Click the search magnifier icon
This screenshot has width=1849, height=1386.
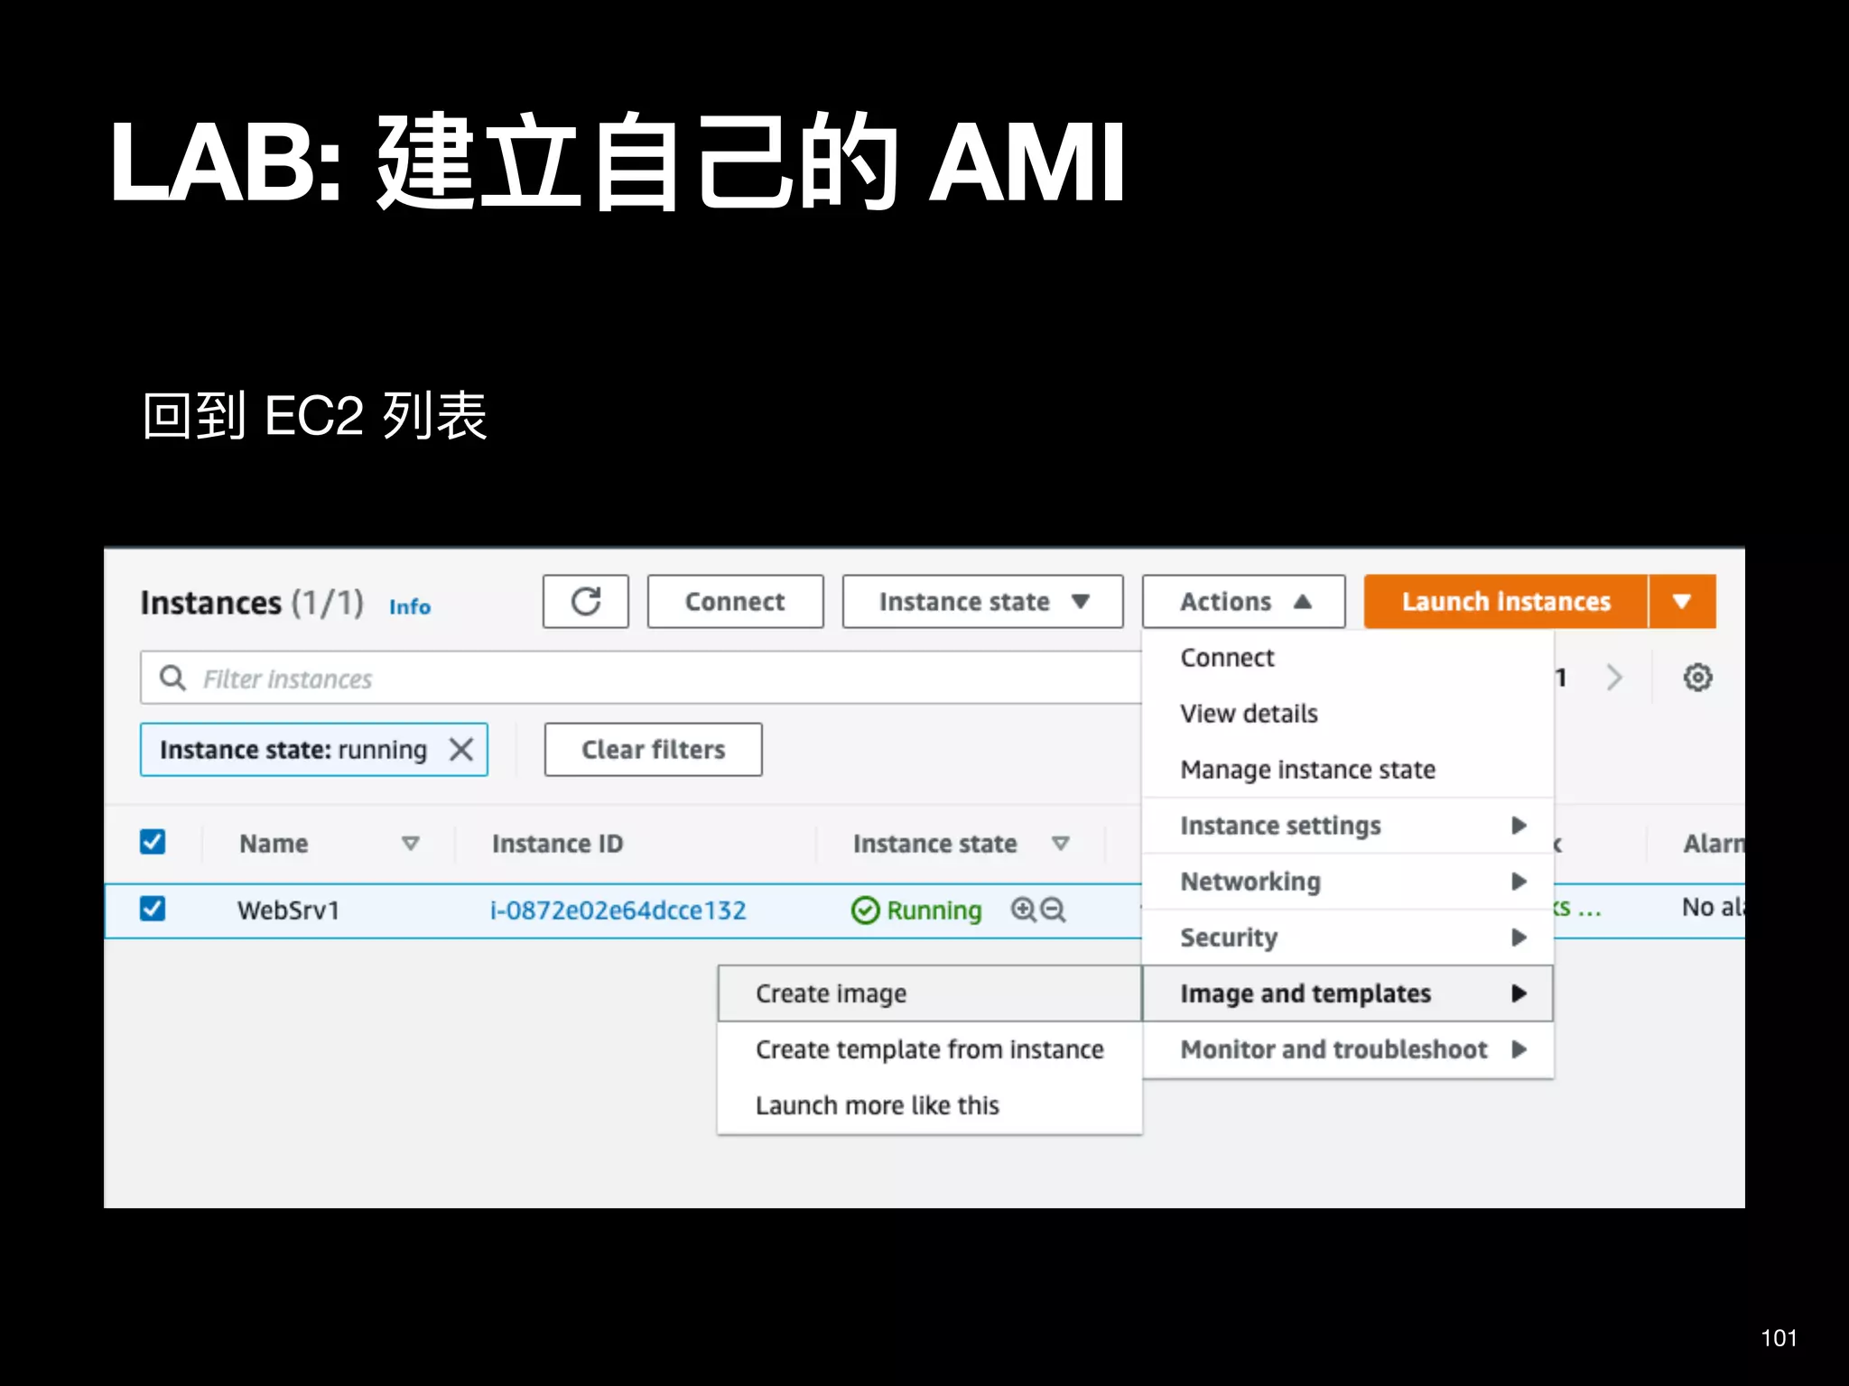[x=172, y=677]
